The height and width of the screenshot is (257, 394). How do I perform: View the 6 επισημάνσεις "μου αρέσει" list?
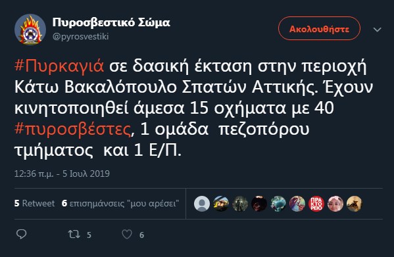point(120,203)
